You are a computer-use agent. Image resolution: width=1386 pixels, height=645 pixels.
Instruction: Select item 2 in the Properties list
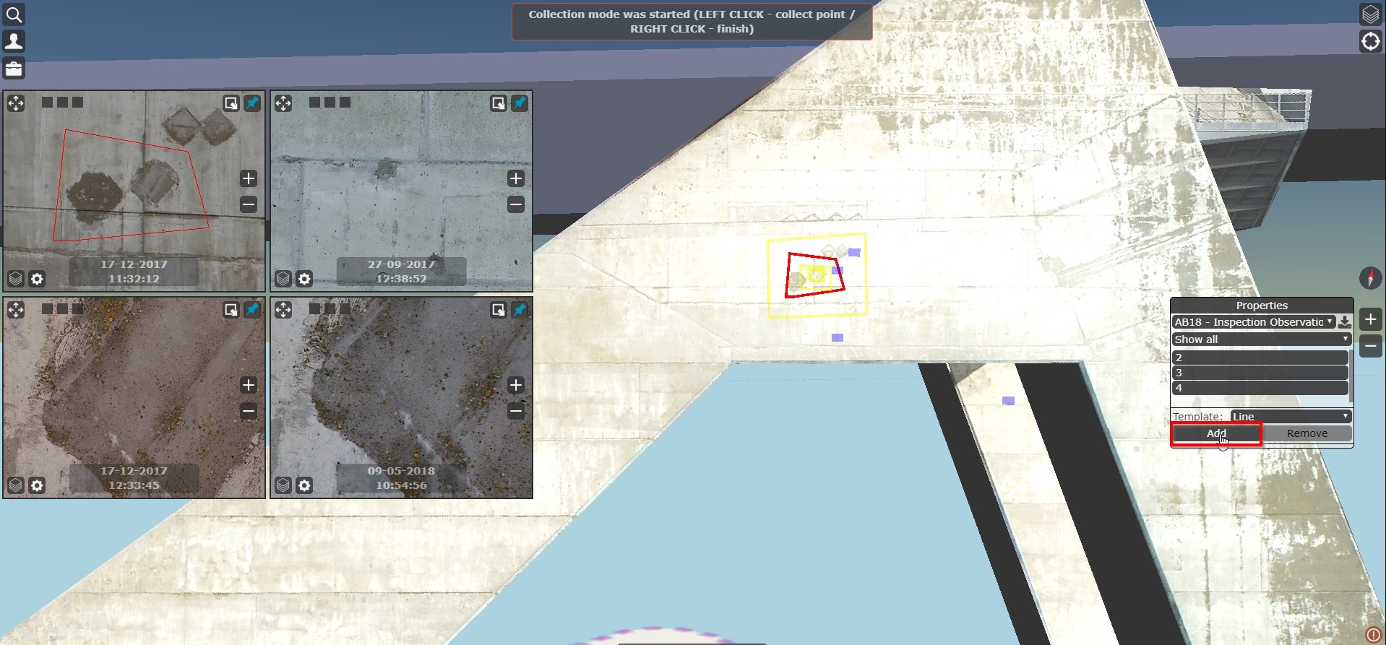pos(1260,358)
